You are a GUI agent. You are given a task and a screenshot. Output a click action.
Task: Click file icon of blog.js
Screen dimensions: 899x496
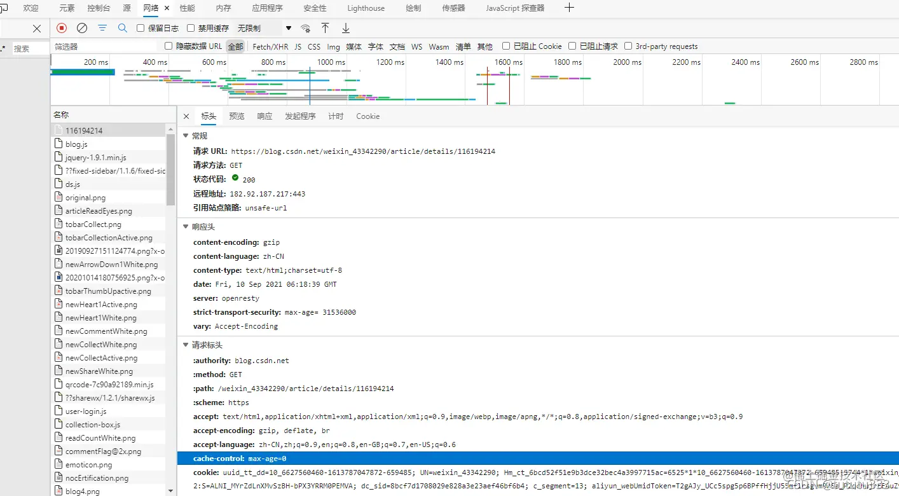pos(58,144)
